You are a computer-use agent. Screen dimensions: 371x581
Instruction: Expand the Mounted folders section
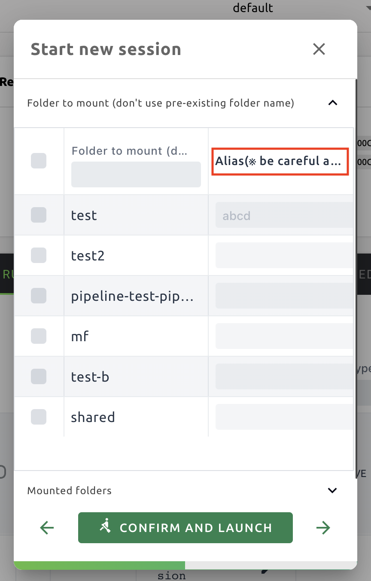(332, 490)
